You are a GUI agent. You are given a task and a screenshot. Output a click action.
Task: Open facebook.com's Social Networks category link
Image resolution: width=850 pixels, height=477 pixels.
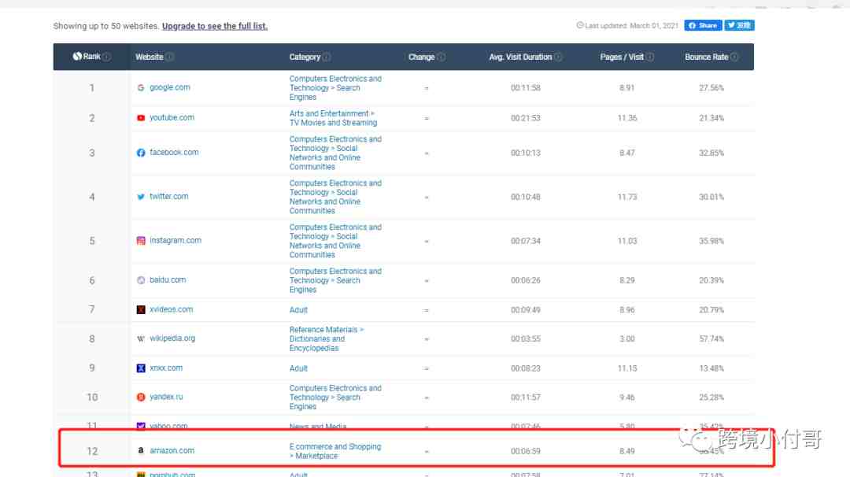coord(335,153)
